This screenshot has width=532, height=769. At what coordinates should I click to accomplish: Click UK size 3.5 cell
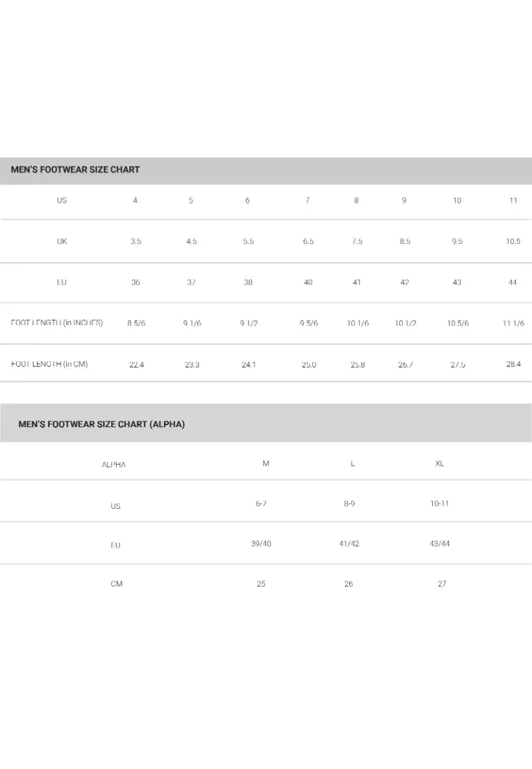tap(135, 241)
